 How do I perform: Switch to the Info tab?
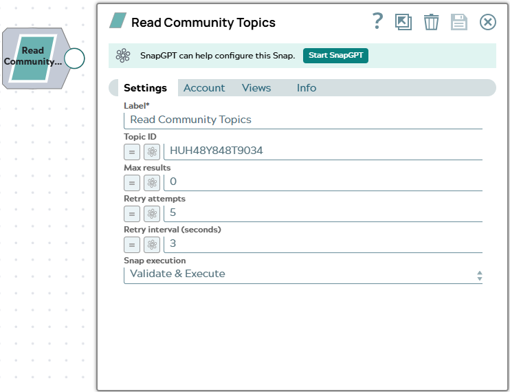[x=307, y=88]
